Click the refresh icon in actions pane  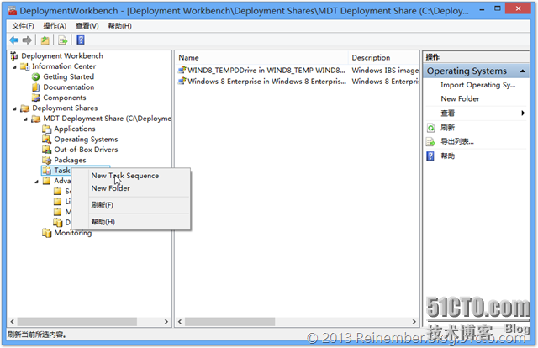click(430, 128)
